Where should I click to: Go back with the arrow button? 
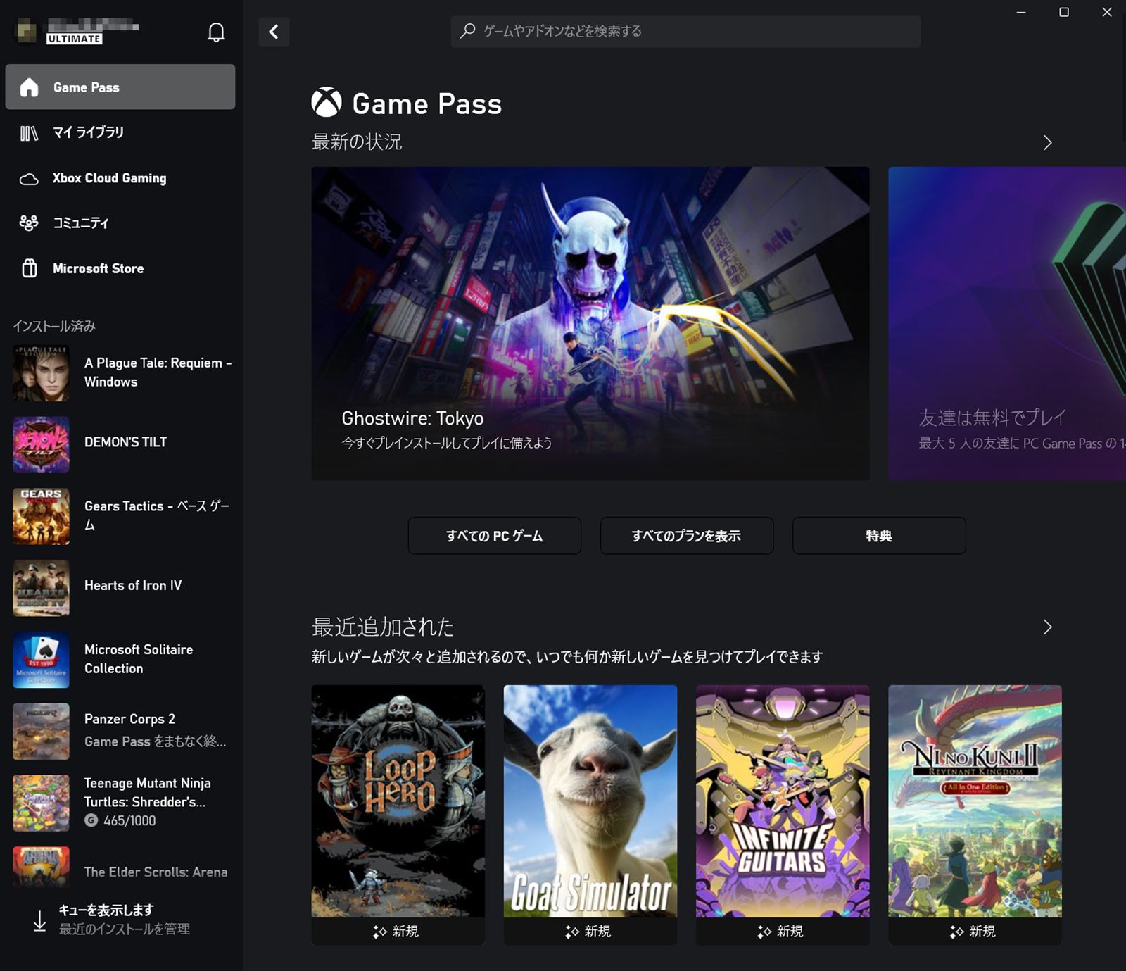point(274,32)
